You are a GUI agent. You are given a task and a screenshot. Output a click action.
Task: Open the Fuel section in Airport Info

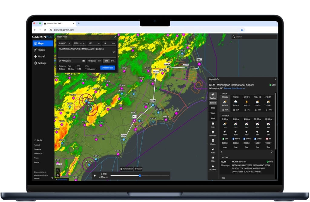pos(213,151)
